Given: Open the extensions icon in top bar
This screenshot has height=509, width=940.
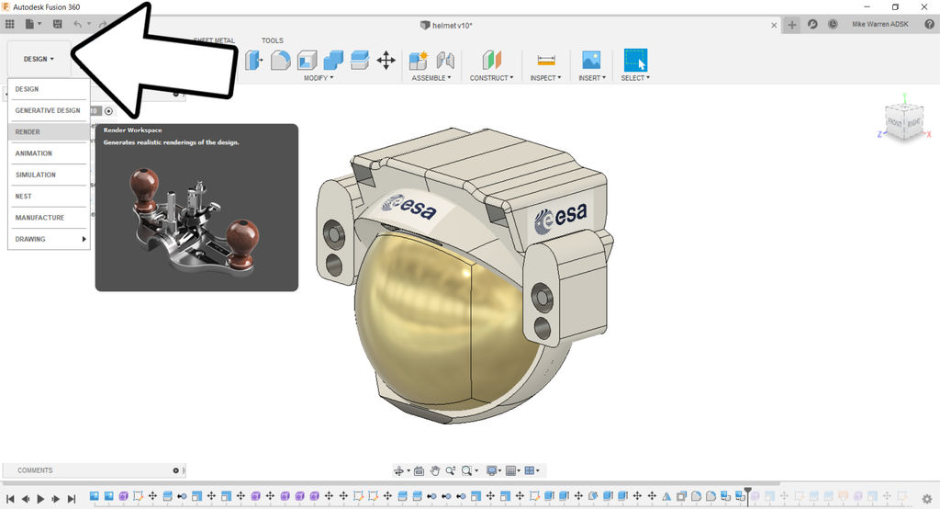Looking at the screenshot, I should click(812, 24).
